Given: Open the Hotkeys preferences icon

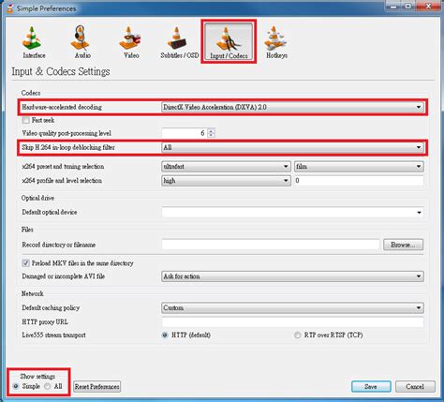Looking at the screenshot, I should tap(275, 38).
